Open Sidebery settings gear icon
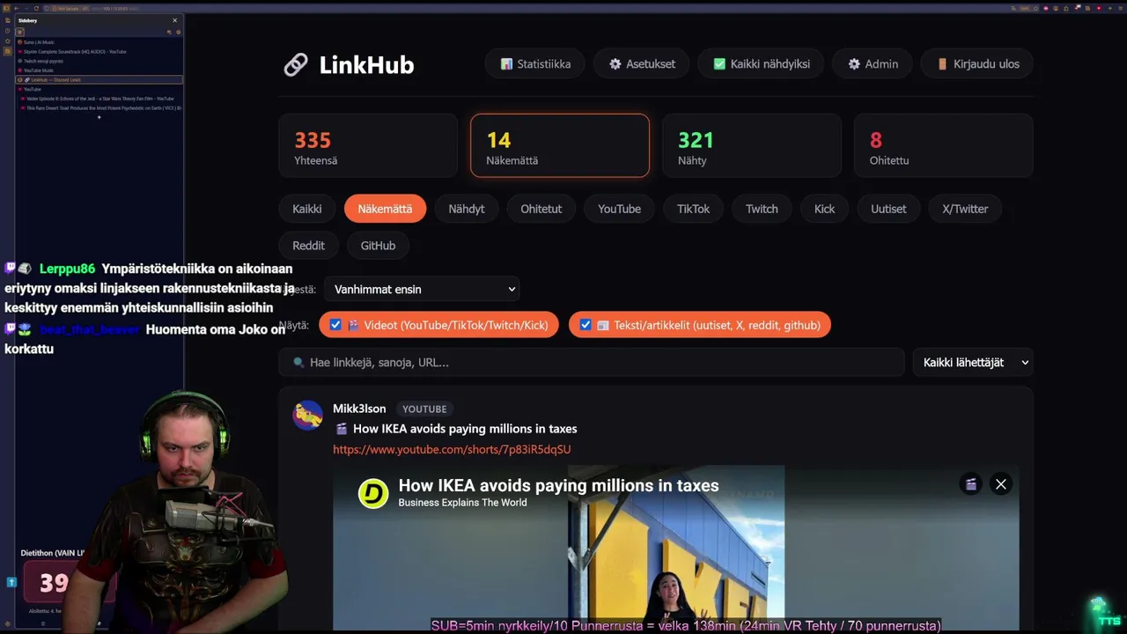 [x=178, y=32]
